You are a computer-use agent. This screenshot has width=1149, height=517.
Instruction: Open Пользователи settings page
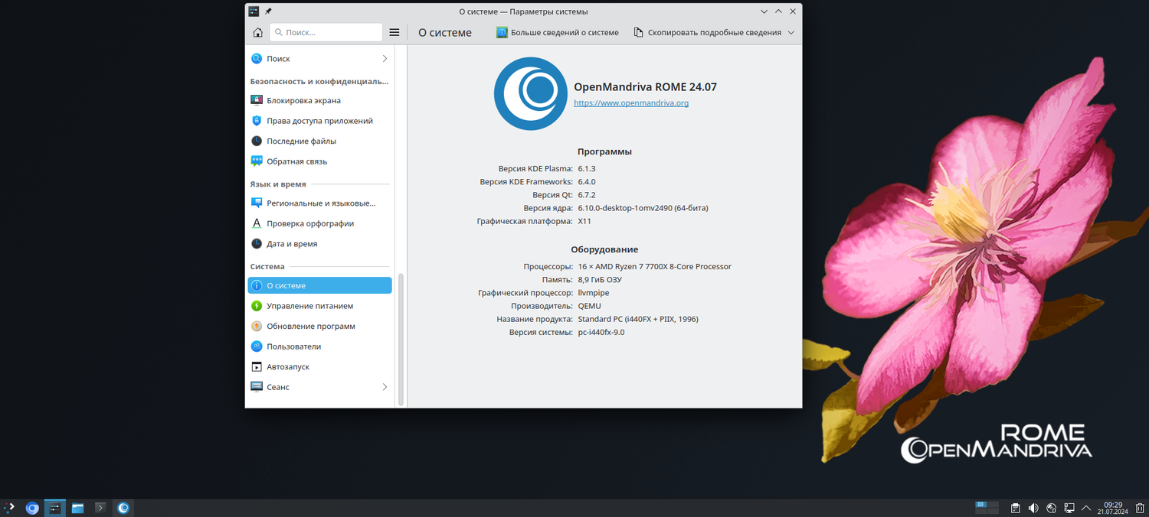(x=319, y=346)
